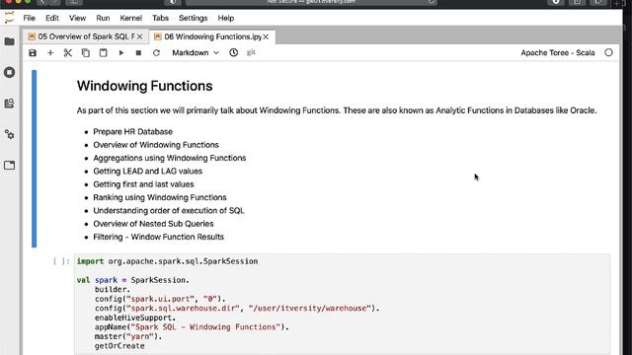The image size is (632, 355).
Task: Click the blue cell collapser bar
Action: pos(35,159)
